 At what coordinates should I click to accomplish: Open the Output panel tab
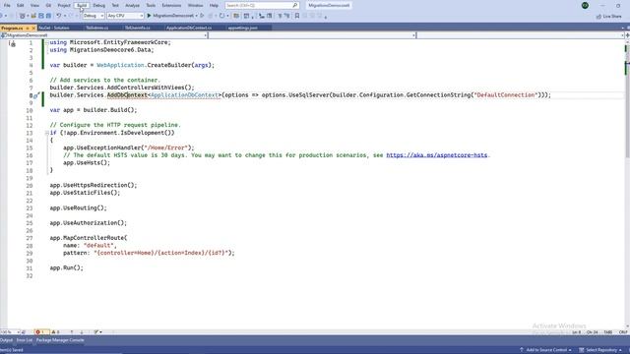[x=6, y=340]
